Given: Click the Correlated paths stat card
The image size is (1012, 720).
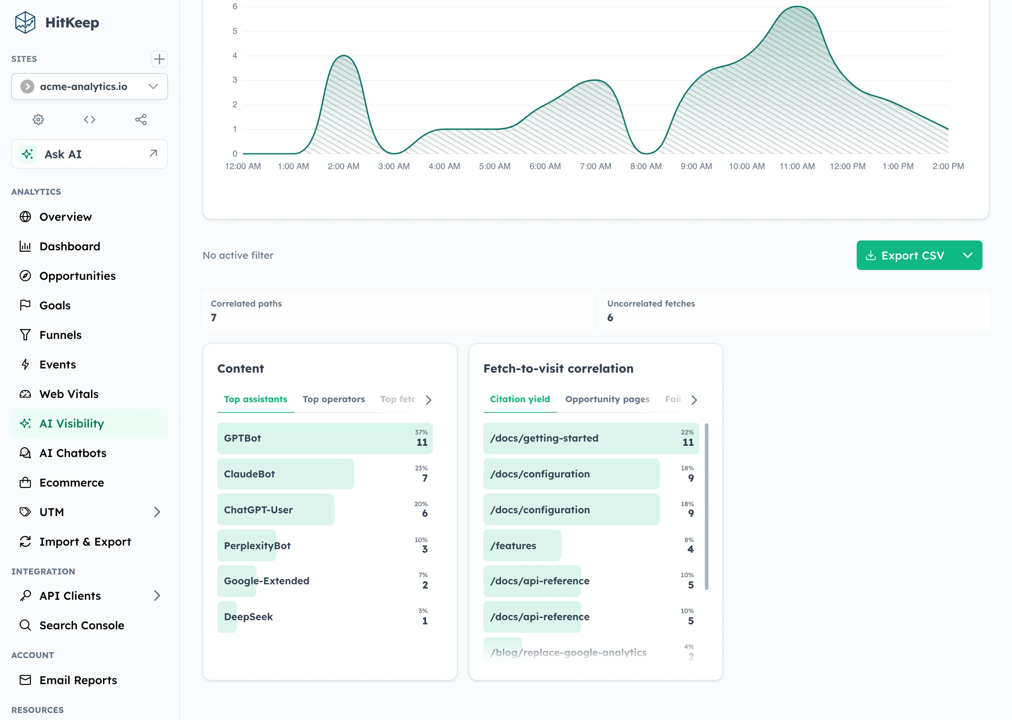Looking at the screenshot, I should click(397, 311).
